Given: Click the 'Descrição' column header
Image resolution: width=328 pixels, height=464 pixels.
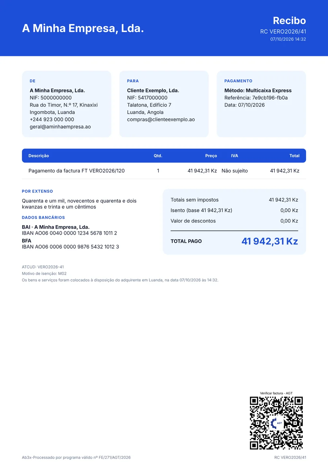Looking at the screenshot, I should pos(39,156).
